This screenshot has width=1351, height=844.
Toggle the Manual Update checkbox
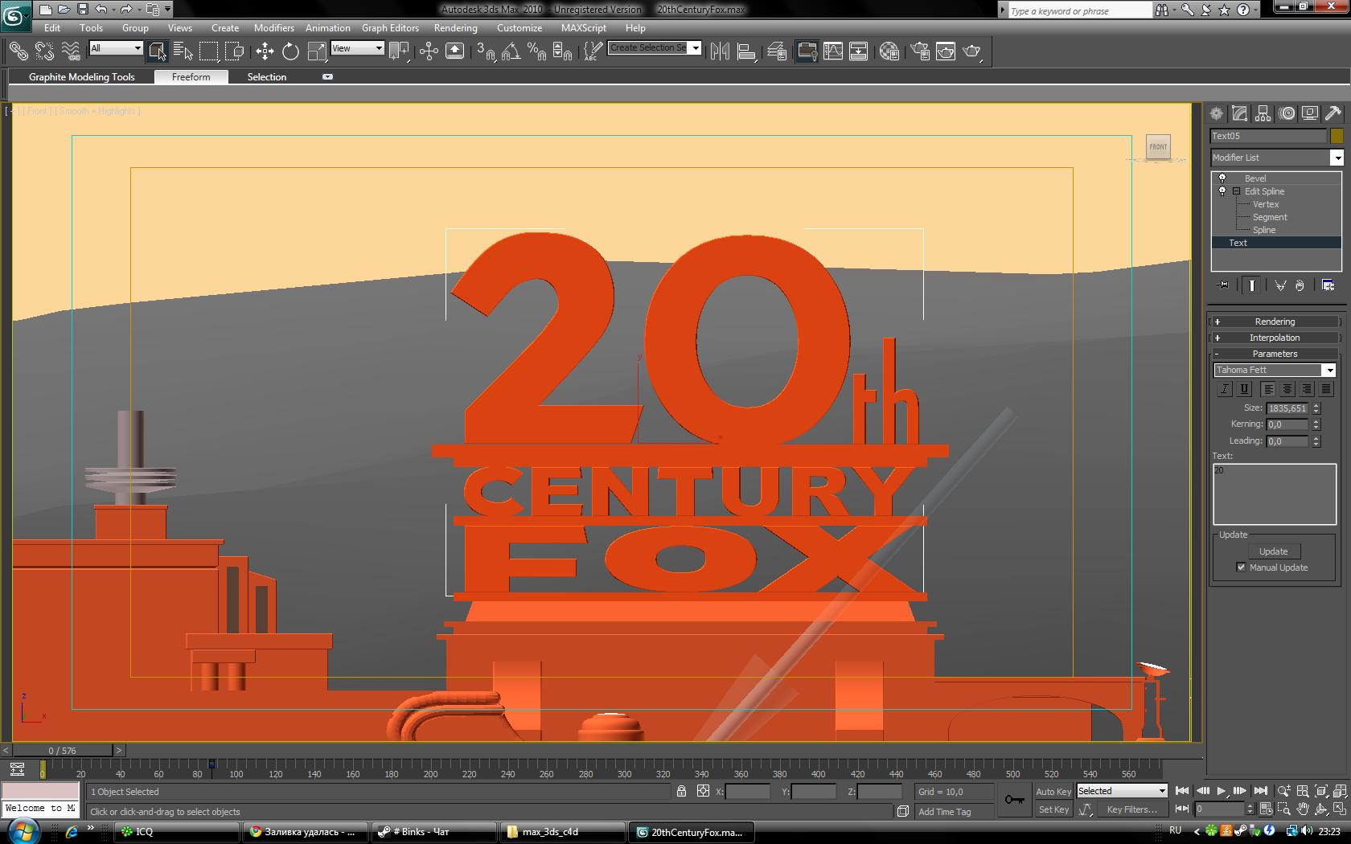tap(1241, 567)
